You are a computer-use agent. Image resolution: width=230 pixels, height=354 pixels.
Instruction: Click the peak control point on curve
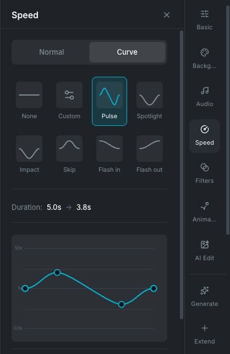coord(57,272)
